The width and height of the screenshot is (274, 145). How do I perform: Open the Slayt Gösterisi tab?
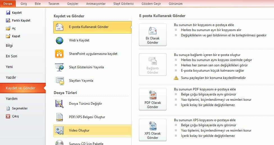[x=123, y=4]
